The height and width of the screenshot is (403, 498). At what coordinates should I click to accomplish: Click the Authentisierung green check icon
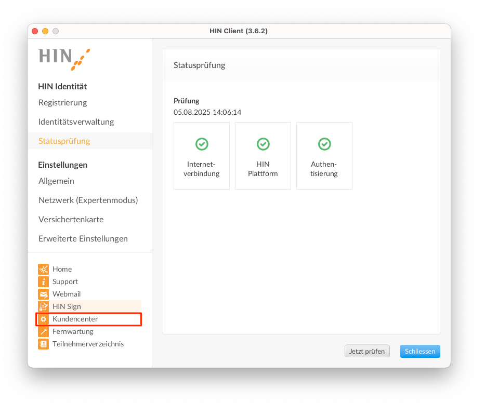click(324, 144)
